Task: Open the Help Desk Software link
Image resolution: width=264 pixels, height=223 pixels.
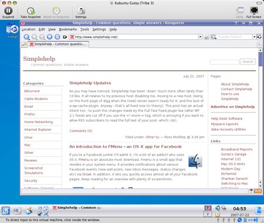Action: pos(226,119)
